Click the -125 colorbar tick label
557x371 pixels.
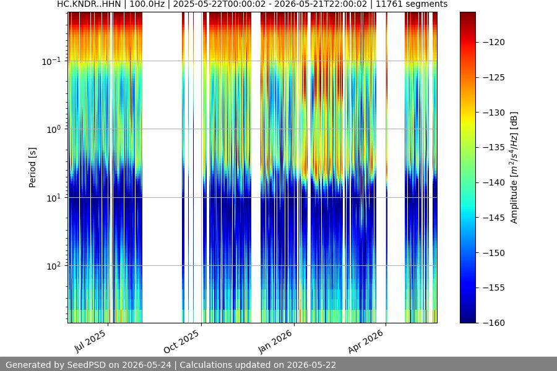(x=494, y=77)
